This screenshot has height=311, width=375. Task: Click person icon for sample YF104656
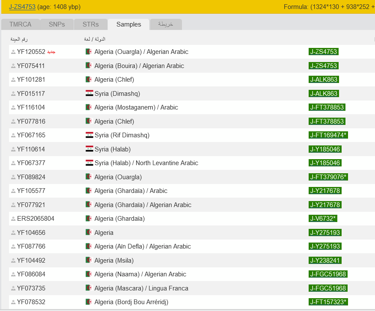pyautogui.click(x=13, y=233)
